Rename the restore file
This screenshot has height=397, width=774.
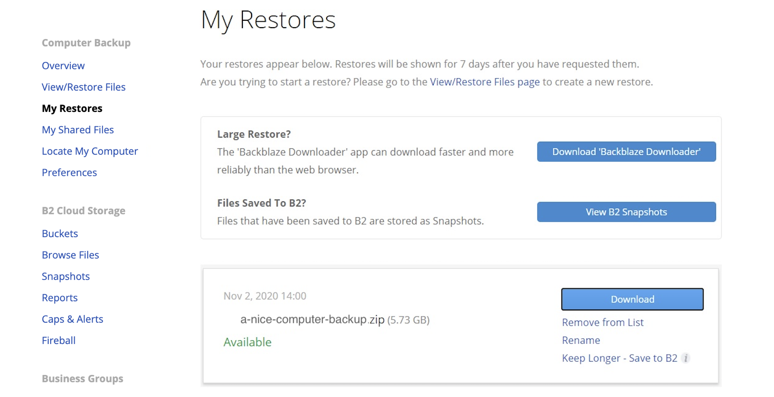click(581, 340)
